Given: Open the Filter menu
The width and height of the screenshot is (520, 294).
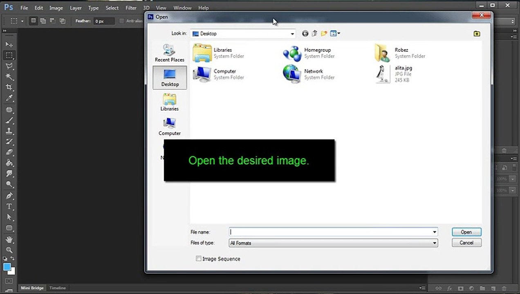Looking at the screenshot, I should click(x=131, y=8).
